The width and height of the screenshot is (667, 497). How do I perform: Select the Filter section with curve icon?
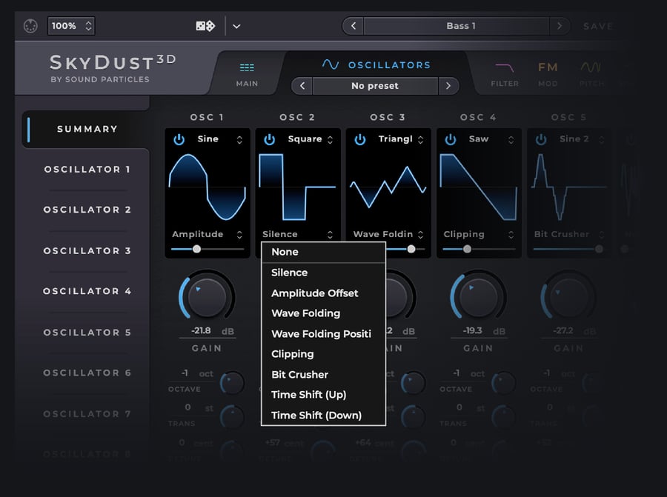point(505,72)
